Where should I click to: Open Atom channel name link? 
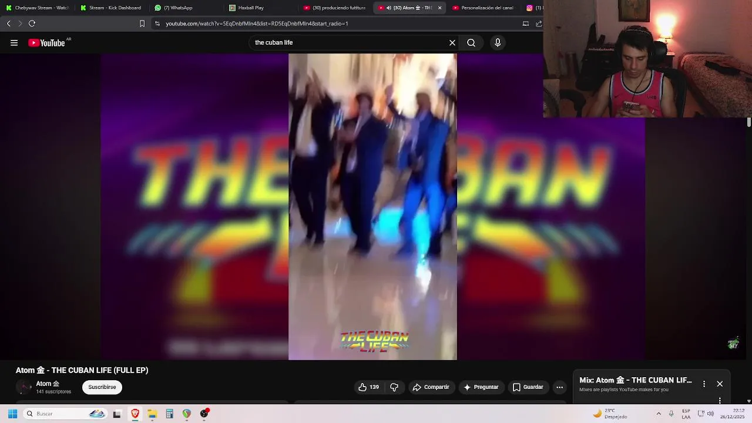tap(48, 384)
